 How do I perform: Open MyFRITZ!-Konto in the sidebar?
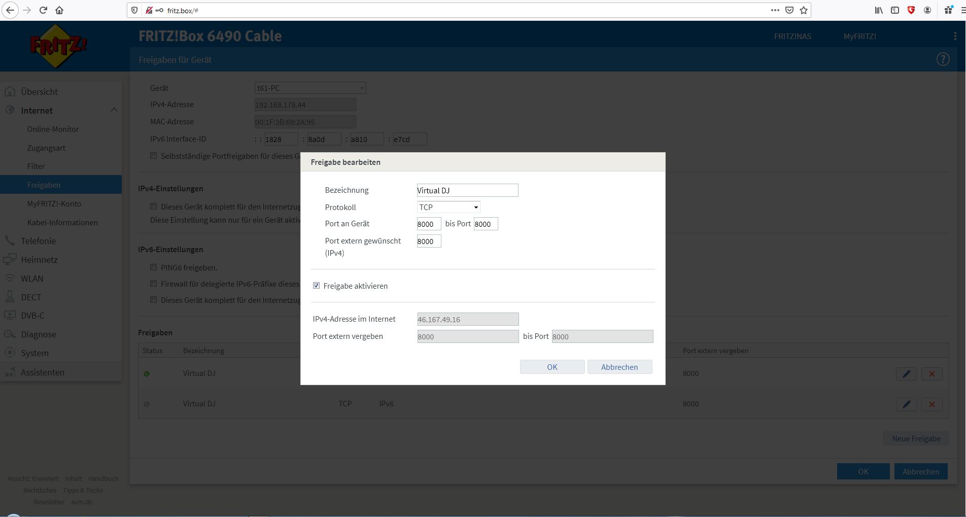[54, 204]
